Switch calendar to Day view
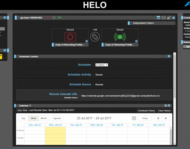 pyautogui.click(x=23, y=118)
